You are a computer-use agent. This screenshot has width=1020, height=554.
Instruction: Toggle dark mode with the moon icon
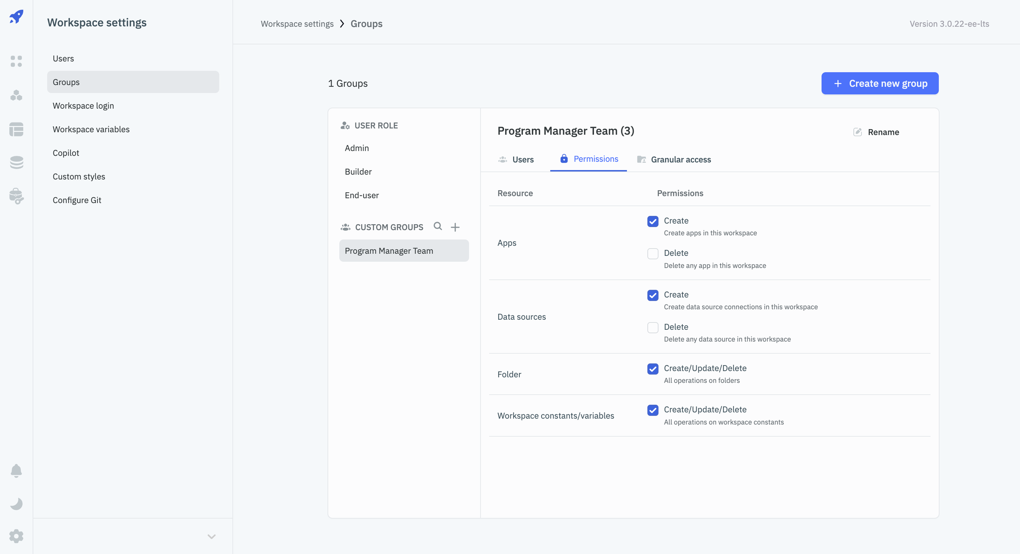coord(16,504)
